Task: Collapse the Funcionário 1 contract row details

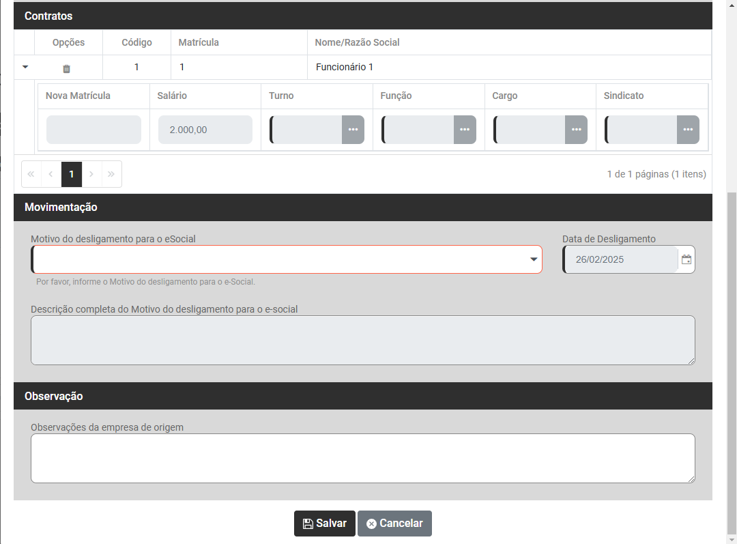Action: (x=25, y=68)
